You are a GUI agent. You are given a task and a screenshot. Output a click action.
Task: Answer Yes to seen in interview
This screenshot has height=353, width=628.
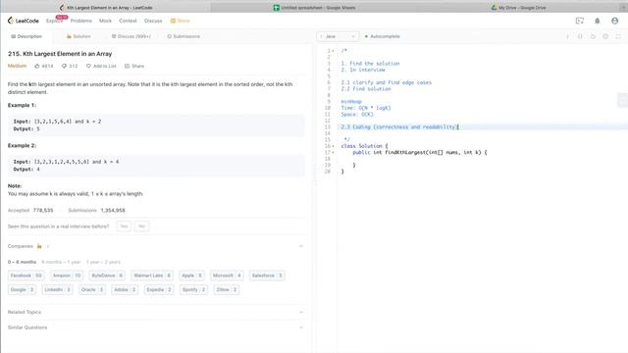(x=124, y=227)
